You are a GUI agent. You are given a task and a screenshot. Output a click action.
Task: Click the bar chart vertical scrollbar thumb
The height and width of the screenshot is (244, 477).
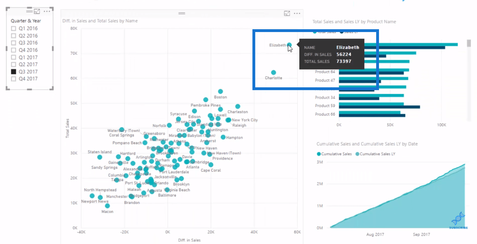pos(469,43)
